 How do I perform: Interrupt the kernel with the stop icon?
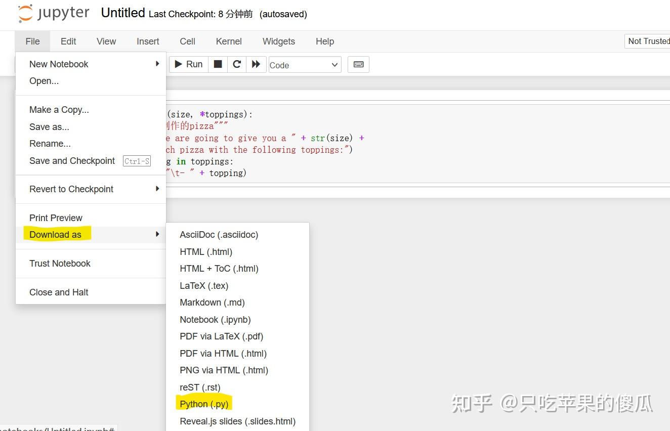tap(218, 64)
